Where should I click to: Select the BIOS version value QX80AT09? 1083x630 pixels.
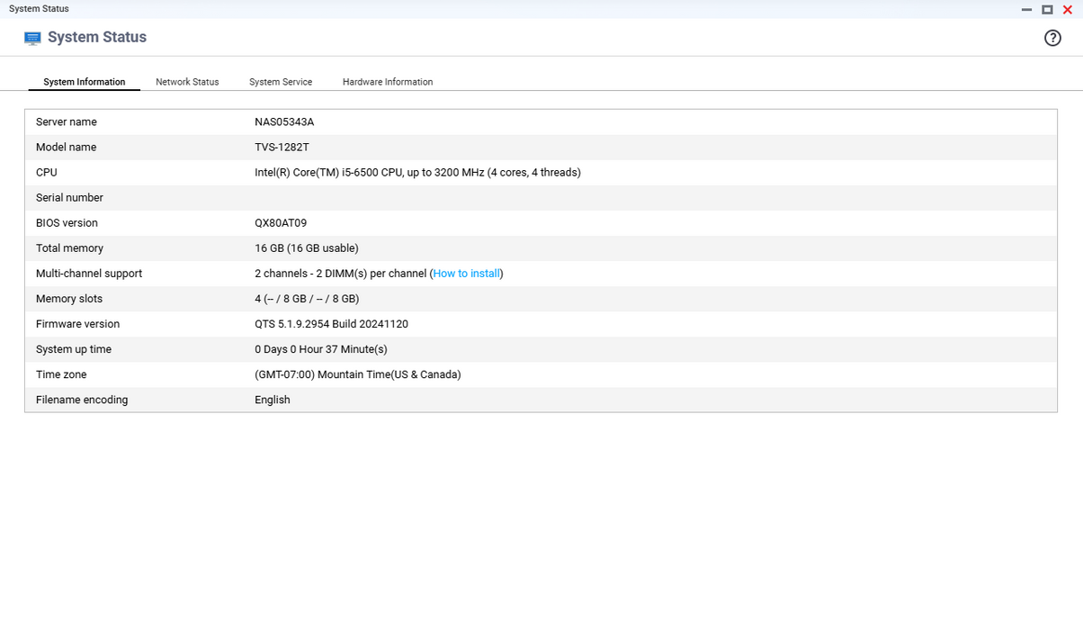[281, 223]
